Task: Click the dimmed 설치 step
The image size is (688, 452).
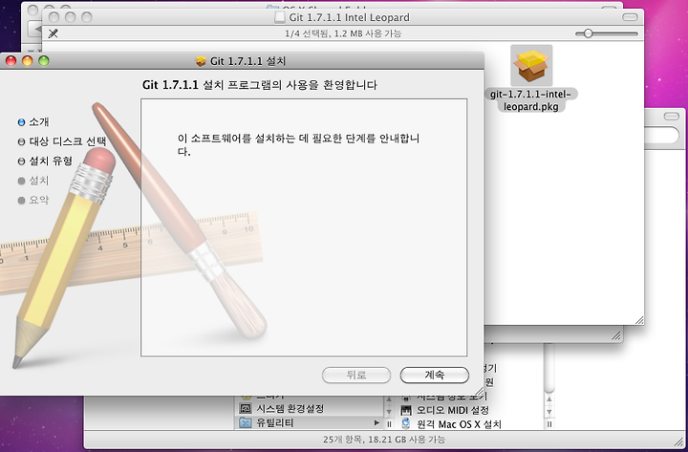Action: click(x=39, y=181)
